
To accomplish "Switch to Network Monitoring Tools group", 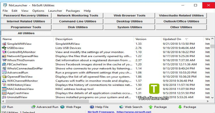I will pyautogui.click(x=78, y=16).
